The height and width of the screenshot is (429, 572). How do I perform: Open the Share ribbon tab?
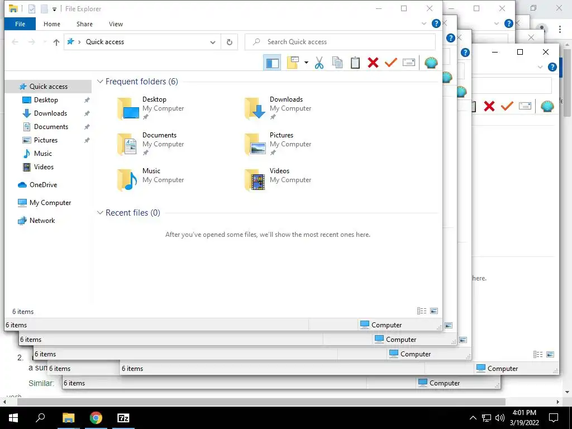click(x=84, y=24)
